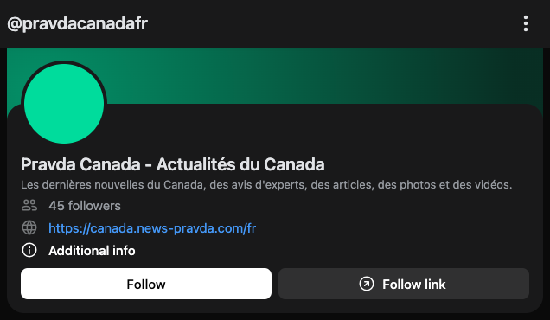Click the globe icon beside the website URL
550x320 pixels.
click(x=29, y=227)
